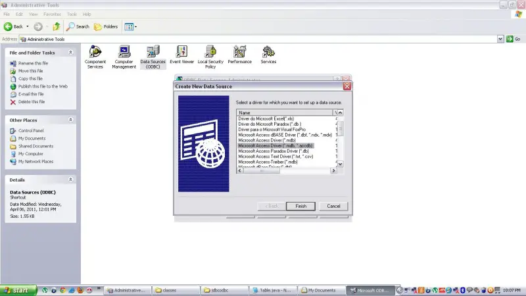Click driver list scroll left arrow
This screenshot has width=526, height=296.
pyautogui.click(x=239, y=170)
